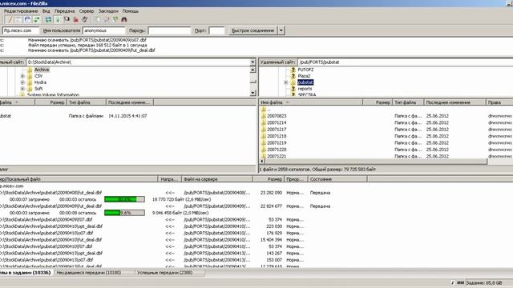This screenshot has height=288, width=513.
Task: Disconnect from server via red X icon
Action: (x=76, y=19)
